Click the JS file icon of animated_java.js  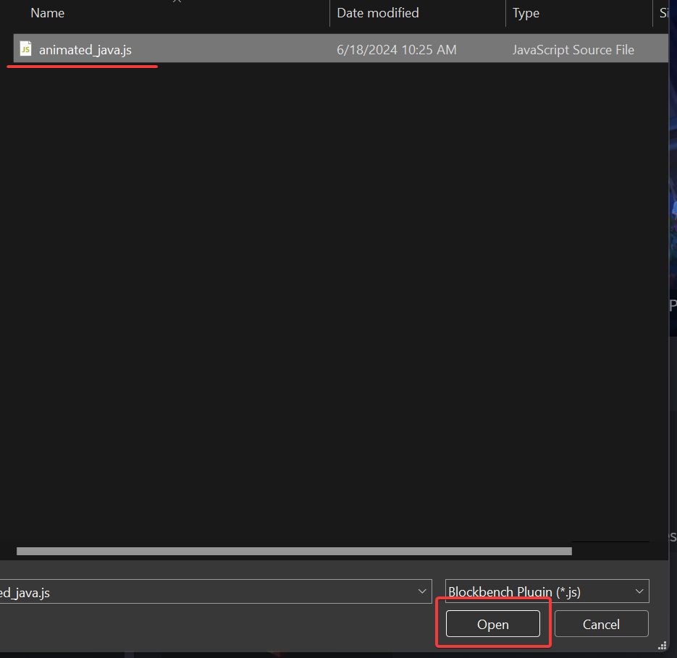26,48
